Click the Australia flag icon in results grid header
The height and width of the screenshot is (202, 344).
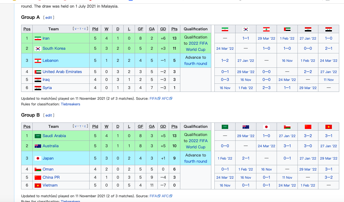point(245,126)
